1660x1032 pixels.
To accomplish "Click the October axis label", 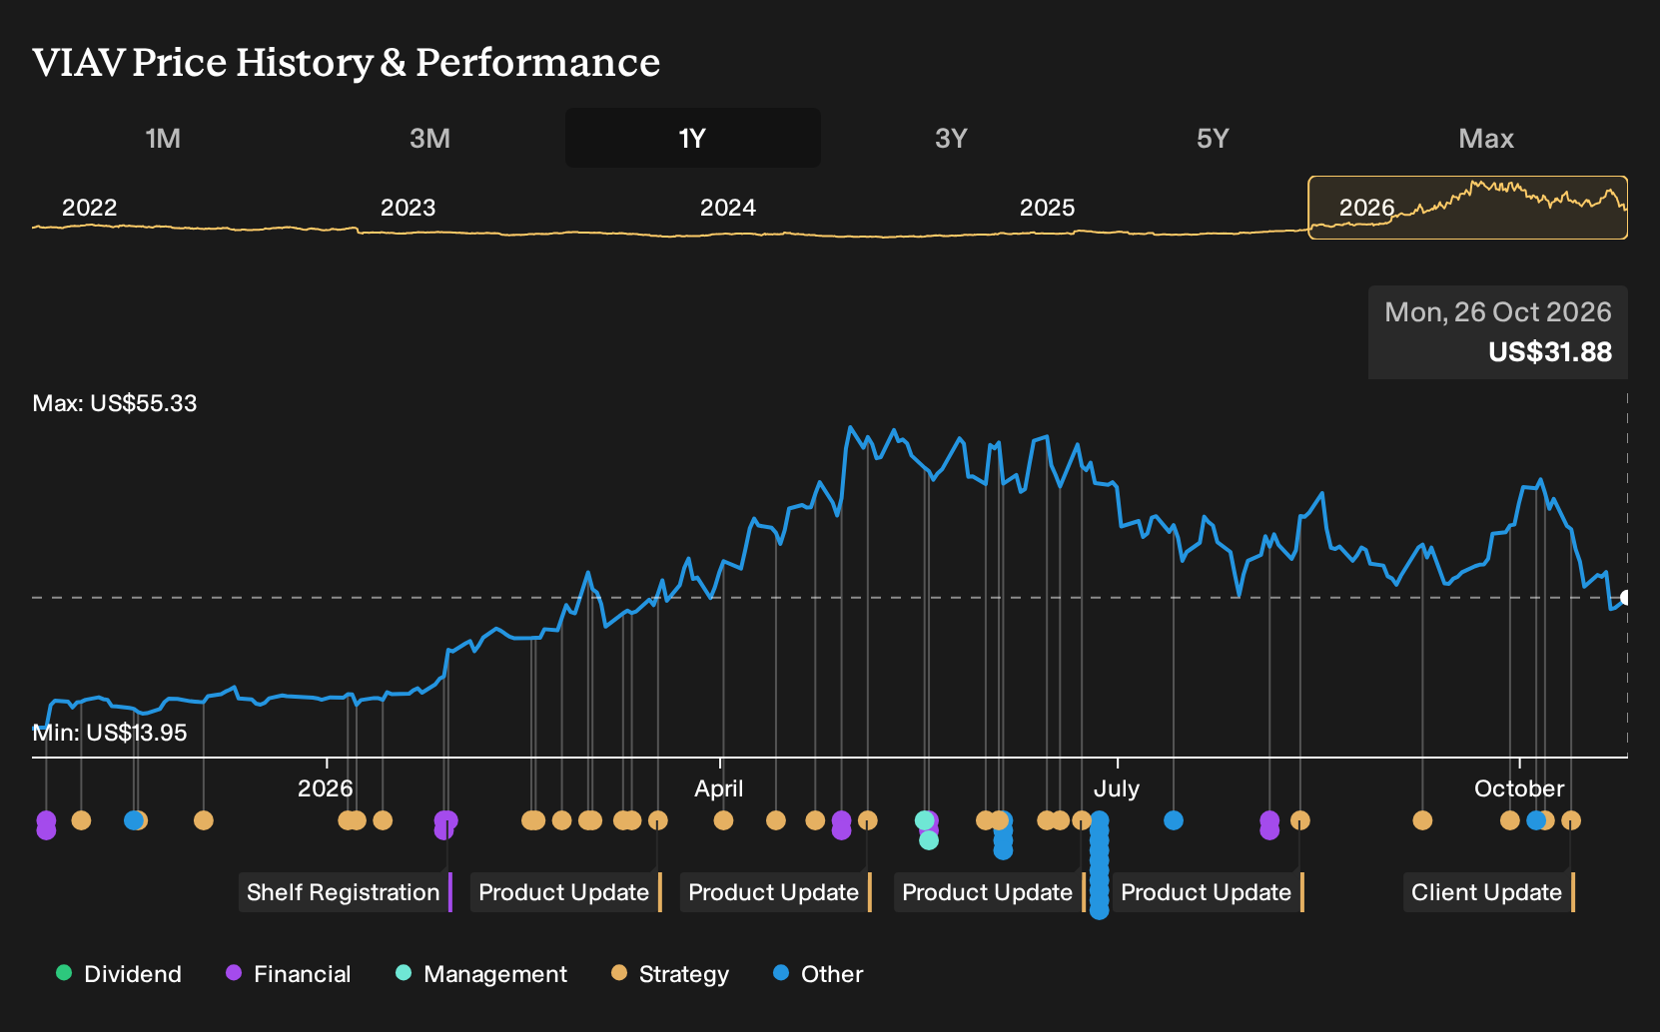I will (1519, 788).
